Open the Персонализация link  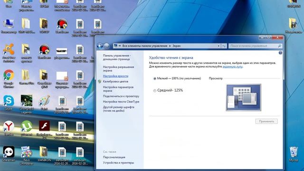114,157
